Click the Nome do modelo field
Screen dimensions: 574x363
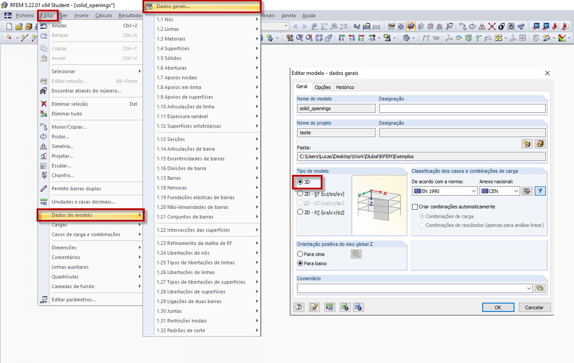336,108
